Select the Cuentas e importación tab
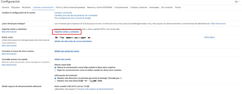This screenshot has width=242, height=94. click(x=43, y=7)
